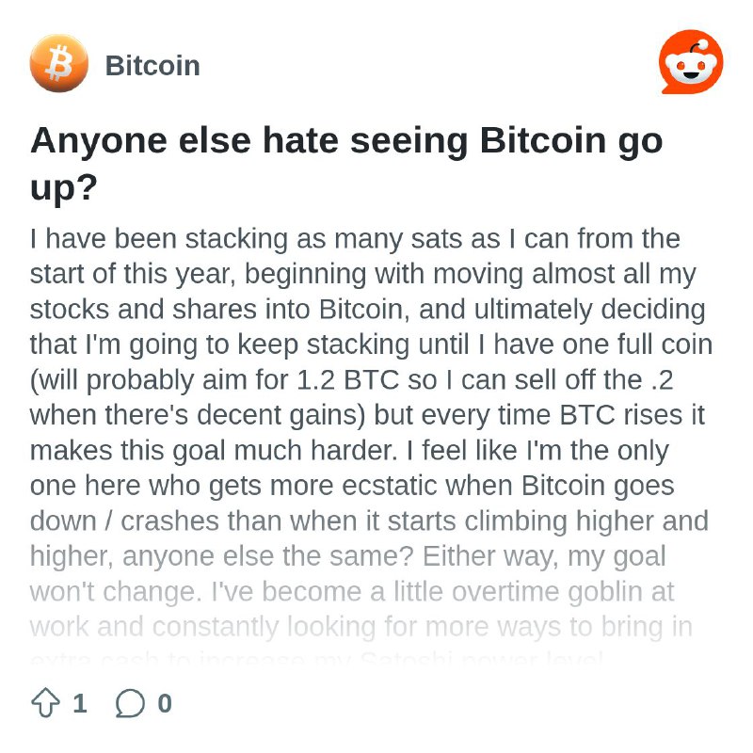Click the comment count number 0
Viewport: 753px width, 753px height.
point(165,703)
